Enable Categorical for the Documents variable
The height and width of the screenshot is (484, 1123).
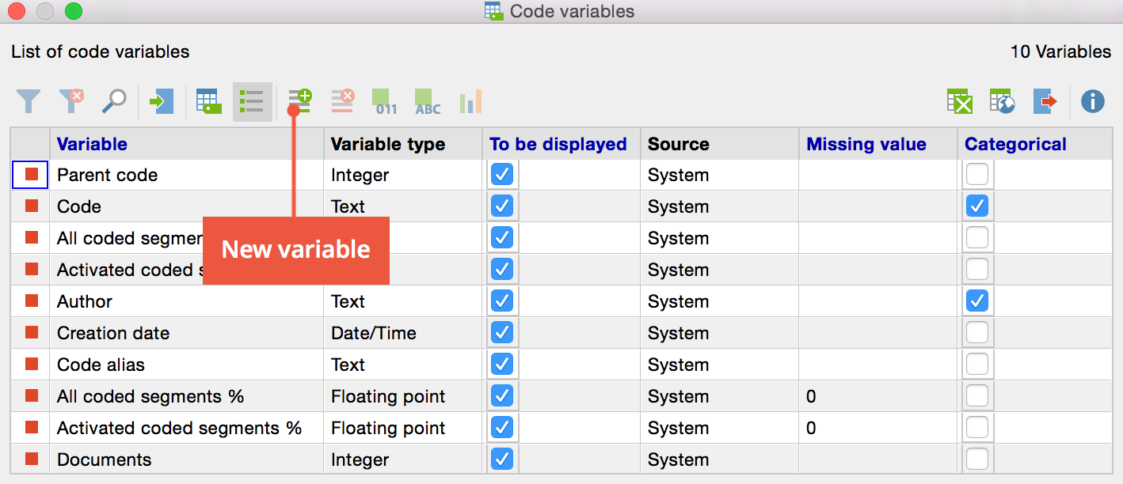click(x=977, y=459)
